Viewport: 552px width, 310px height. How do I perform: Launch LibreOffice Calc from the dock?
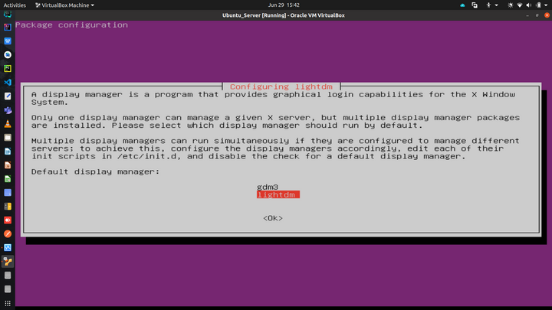coord(8,179)
